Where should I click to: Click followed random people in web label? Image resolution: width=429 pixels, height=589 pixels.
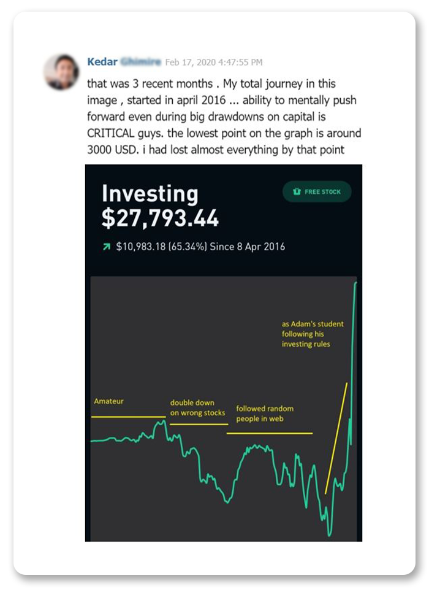[265, 414]
